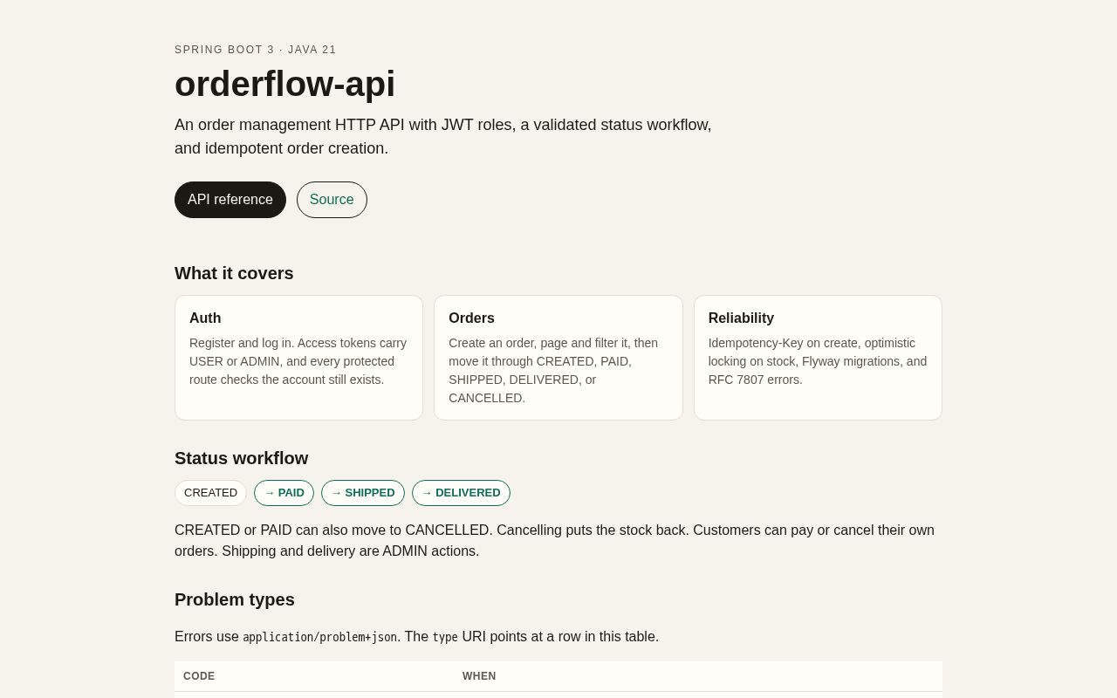
Task: Click the → SHIPPED status pill
Action: click(x=363, y=493)
